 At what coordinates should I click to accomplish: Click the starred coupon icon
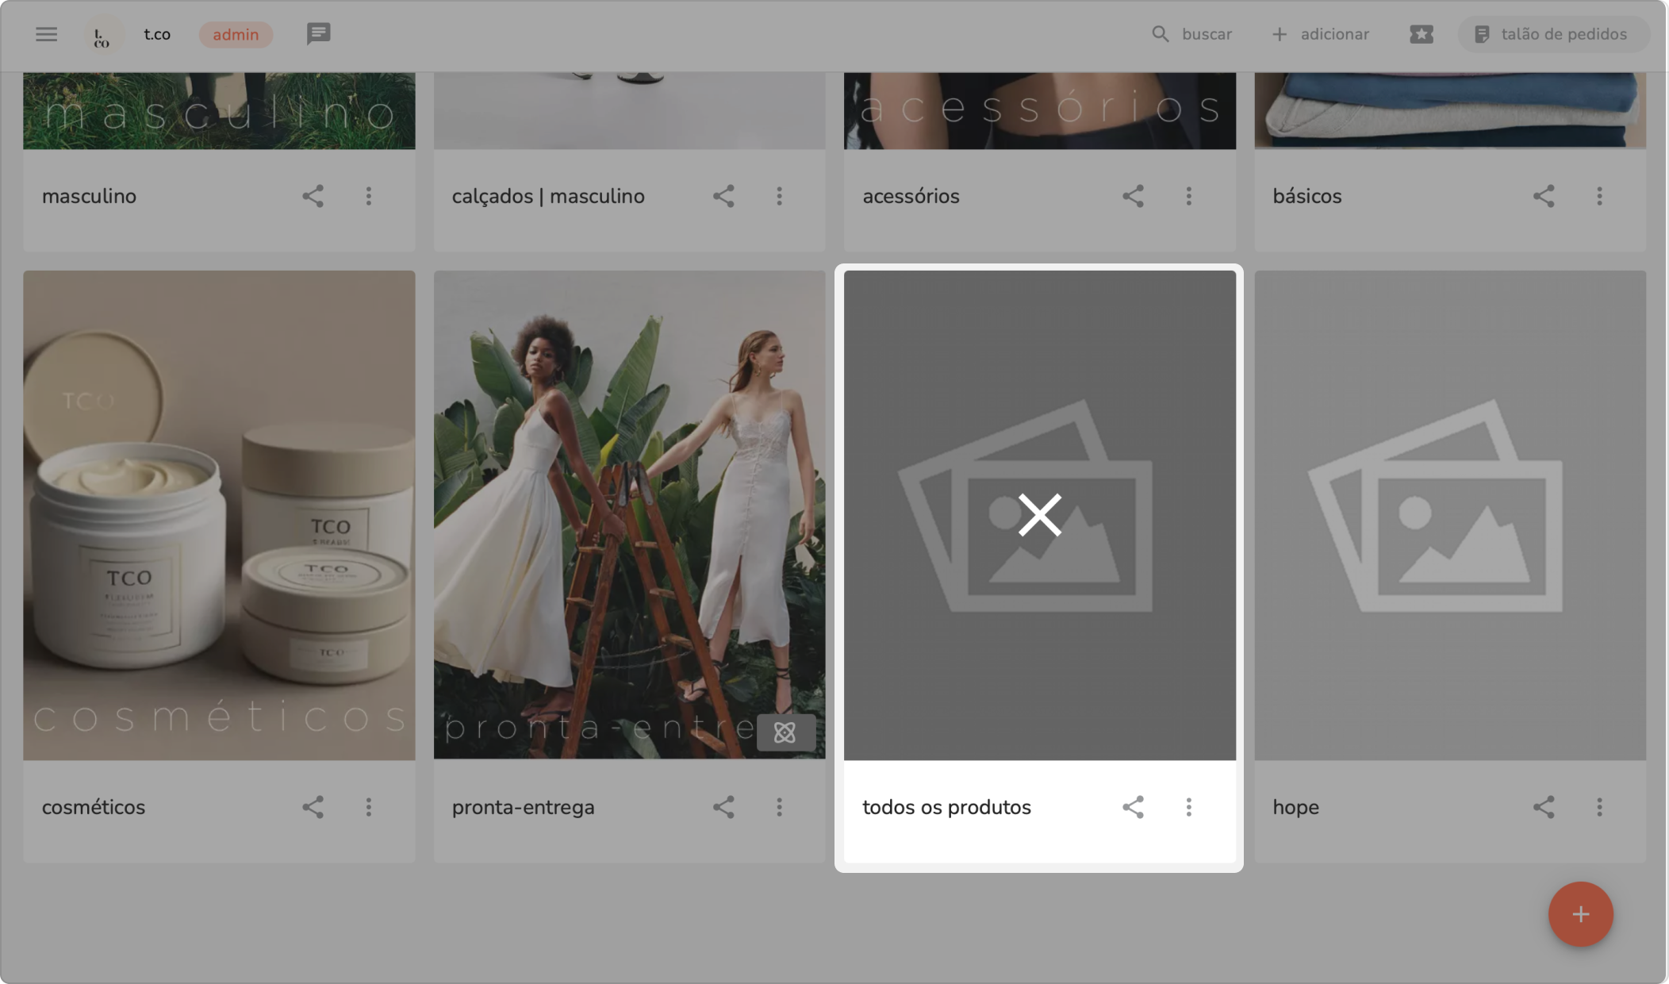pyautogui.click(x=1421, y=34)
